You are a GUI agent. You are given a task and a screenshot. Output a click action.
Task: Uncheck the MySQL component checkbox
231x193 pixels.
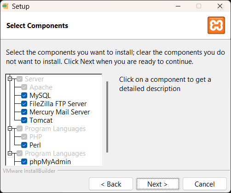click(24, 96)
